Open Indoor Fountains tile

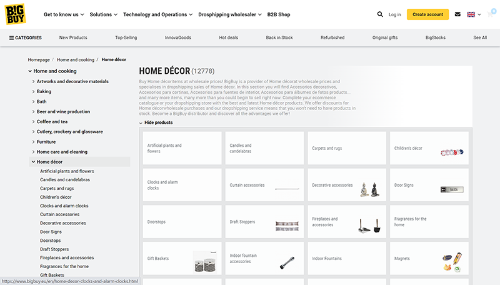pyautogui.click(x=347, y=258)
